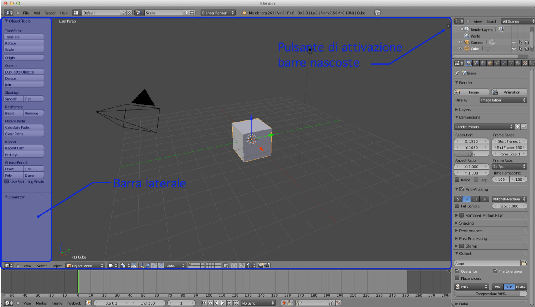Click the Animation render button
Screen dimensions: 535x307
[509, 92]
